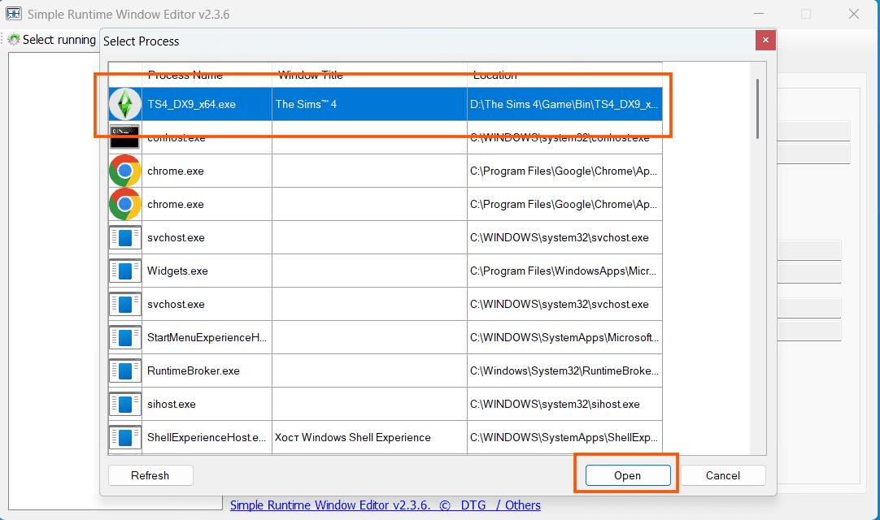This screenshot has height=520, width=880.
Task: Click the second chrome.exe Chrome icon
Action: pos(124,204)
